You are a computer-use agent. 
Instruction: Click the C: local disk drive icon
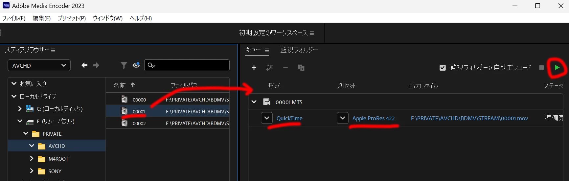click(x=30, y=109)
